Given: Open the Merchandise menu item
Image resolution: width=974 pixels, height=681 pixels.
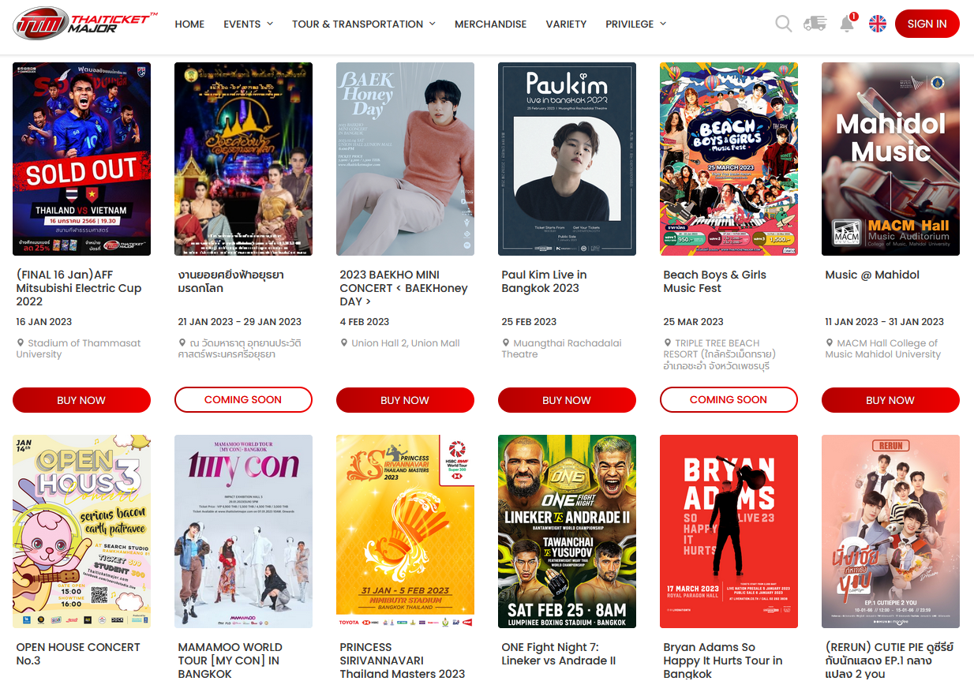Looking at the screenshot, I should [490, 24].
